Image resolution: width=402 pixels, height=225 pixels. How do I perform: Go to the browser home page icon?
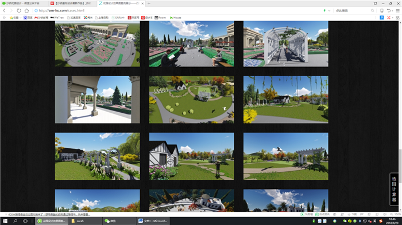[26, 10]
